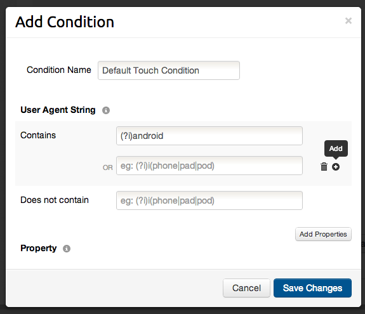
Task: Click the empty OR pattern input field
Action: click(209, 166)
